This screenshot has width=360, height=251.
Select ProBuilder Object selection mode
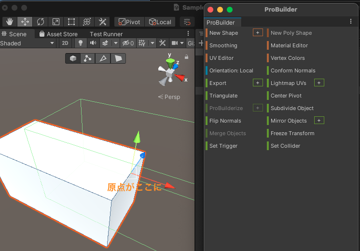click(x=73, y=58)
